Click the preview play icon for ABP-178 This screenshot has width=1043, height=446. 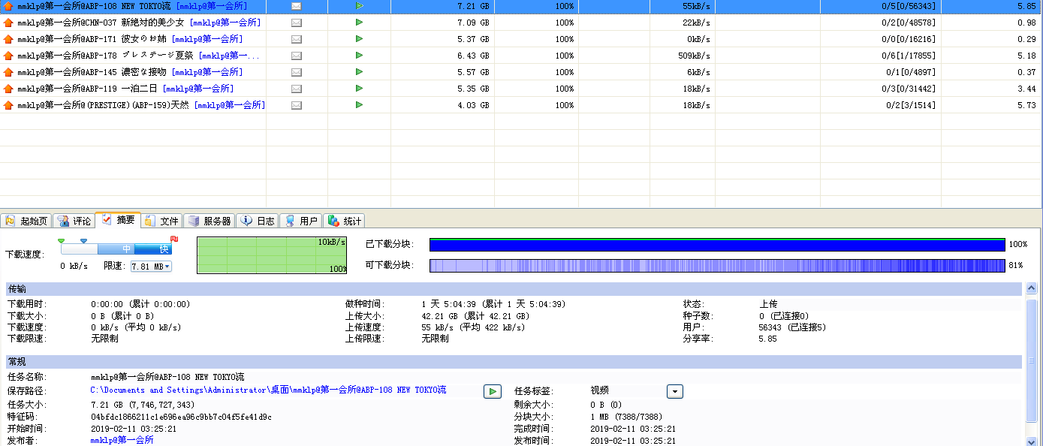pyautogui.click(x=359, y=56)
